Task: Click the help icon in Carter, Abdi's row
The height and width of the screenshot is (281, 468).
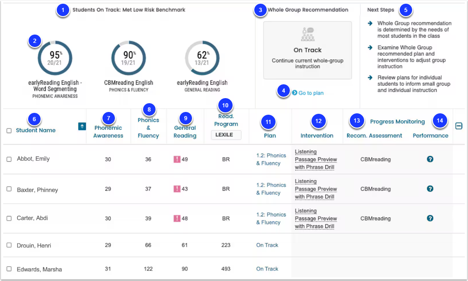Action: point(430,218)
